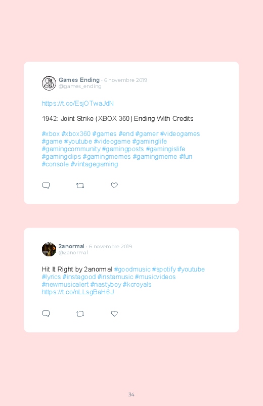Like the Games Ending tweet

pos(114,185)
